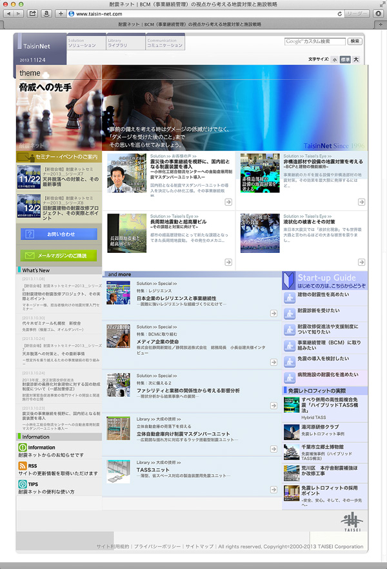The image size is (387, 569).
Task: Click icon beside 事業継続管理（BCM）に取り組みたい
Action: [x=290, y=346]
